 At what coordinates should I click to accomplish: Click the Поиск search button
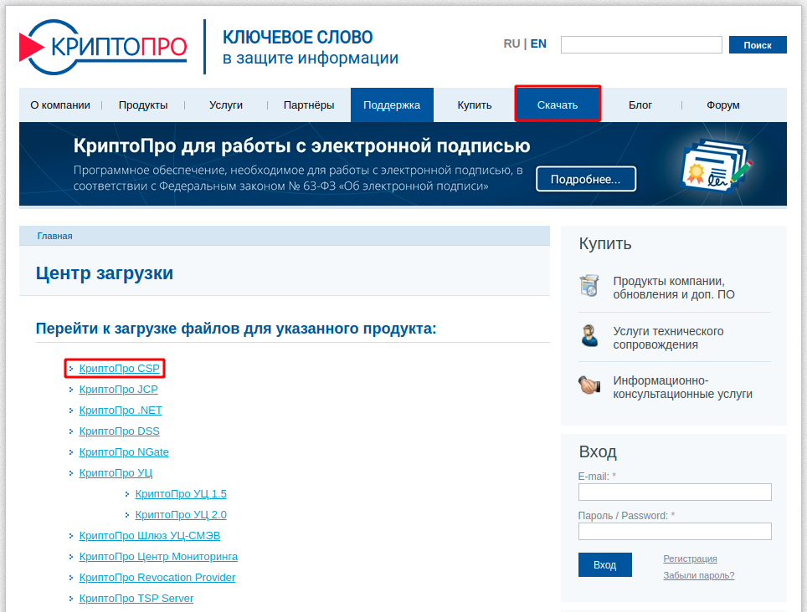pos(758,44)
